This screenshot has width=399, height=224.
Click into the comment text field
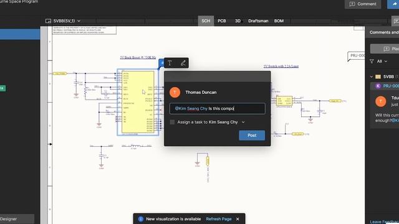coord(218,108)
